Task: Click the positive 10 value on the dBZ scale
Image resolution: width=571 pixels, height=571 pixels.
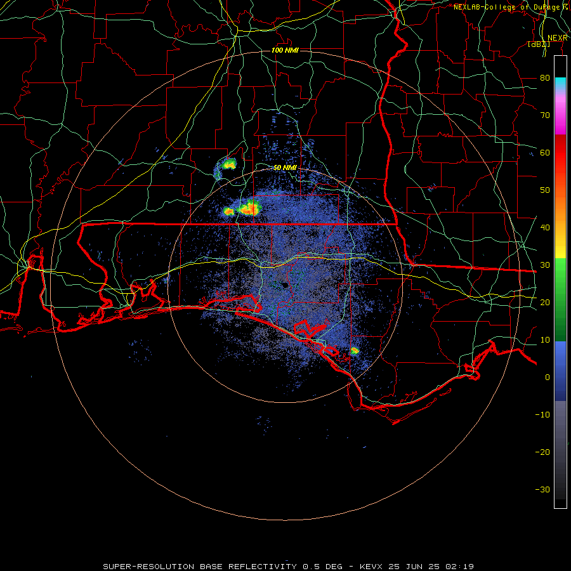Action: (545, 340)
